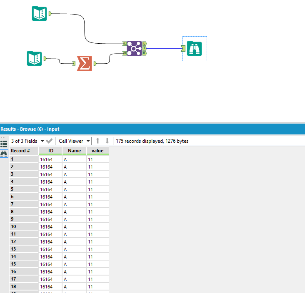Screen dimensions: 305x293
Task: Click the Browse tool's input anchor
Action: tap(183, 49)
